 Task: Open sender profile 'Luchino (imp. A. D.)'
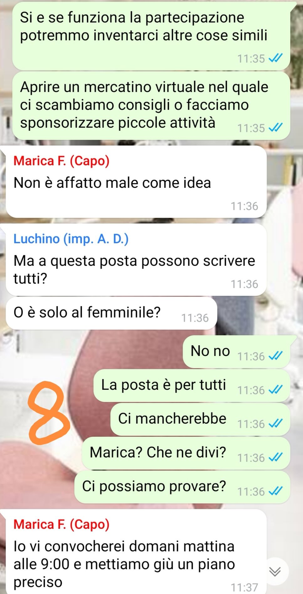point(71,239)
